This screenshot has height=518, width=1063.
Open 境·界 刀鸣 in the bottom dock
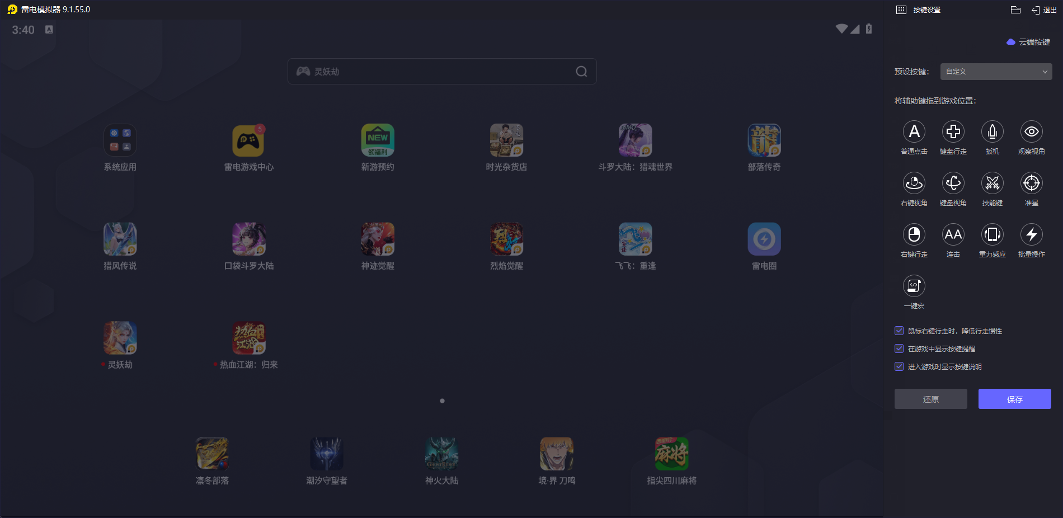(x=557, y=454)
